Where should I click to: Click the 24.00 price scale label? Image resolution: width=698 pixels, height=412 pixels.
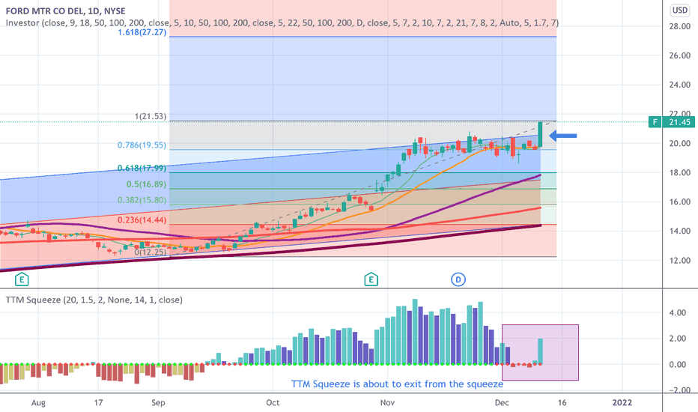680,85
